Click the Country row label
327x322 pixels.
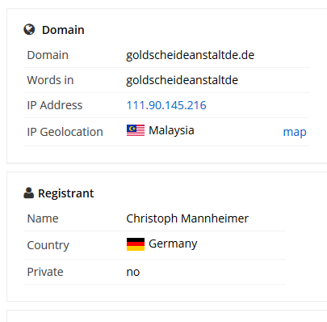click(48, 245)
